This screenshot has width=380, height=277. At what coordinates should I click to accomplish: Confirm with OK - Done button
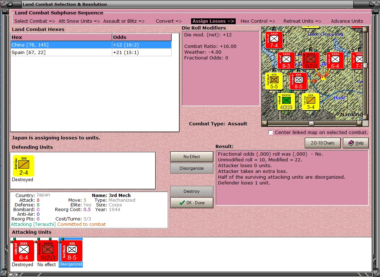[x=192, y=203]
